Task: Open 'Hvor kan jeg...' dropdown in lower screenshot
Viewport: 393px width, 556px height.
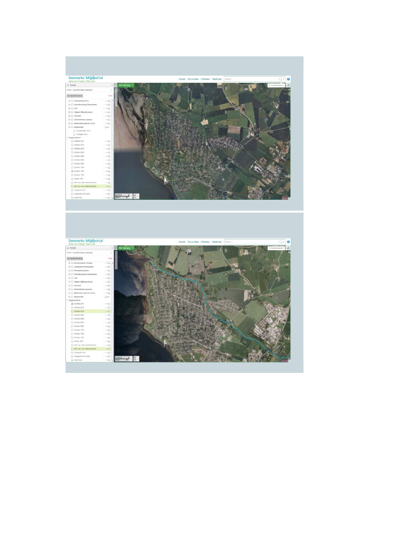Action: coord(126,248)
